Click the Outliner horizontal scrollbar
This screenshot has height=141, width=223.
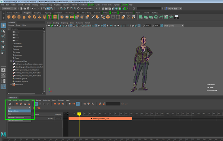22,94
